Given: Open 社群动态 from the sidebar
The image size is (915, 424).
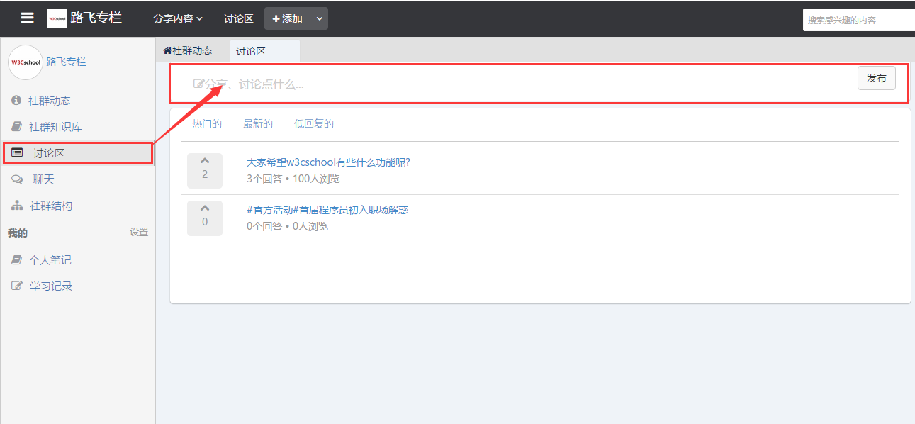Looking at the screenshot, I should (49, 101).
